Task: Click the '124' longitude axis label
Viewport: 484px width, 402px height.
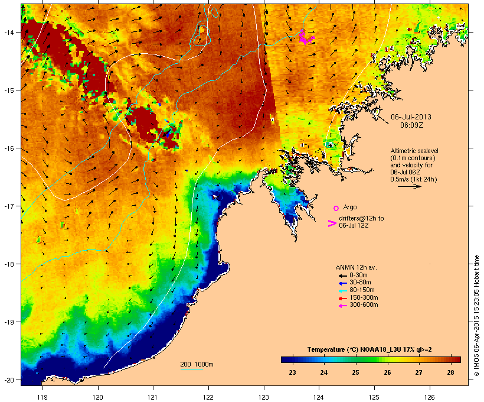Action: point(319,397)
